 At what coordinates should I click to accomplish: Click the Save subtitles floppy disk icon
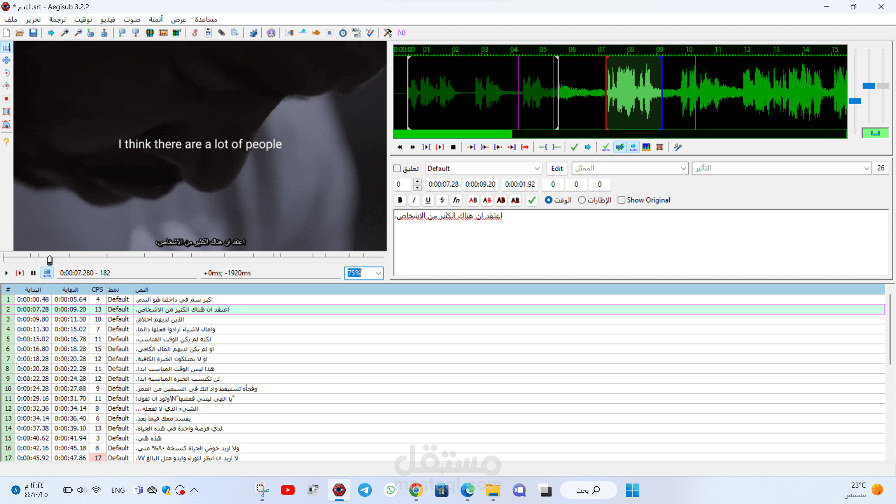click(33, 33)
